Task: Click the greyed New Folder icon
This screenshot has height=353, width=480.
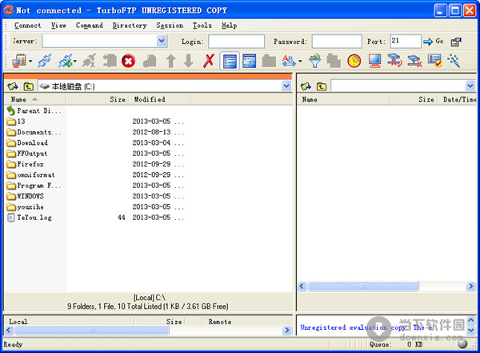Action: pyautogui.click(x=269, y=61)
